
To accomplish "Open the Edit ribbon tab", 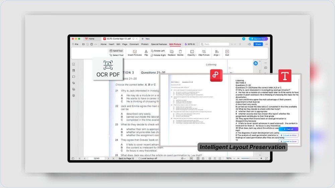I will coord(118,44).
